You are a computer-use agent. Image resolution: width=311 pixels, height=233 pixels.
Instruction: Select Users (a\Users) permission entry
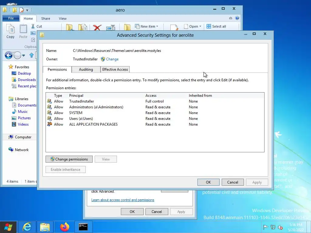[x=155, y=119]
